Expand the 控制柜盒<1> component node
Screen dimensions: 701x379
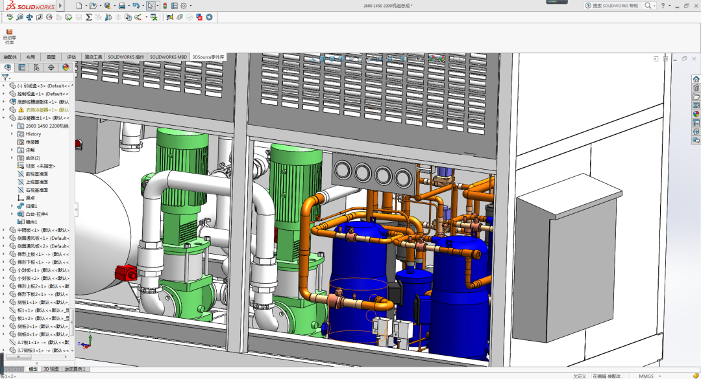click(x=4, y=94)
